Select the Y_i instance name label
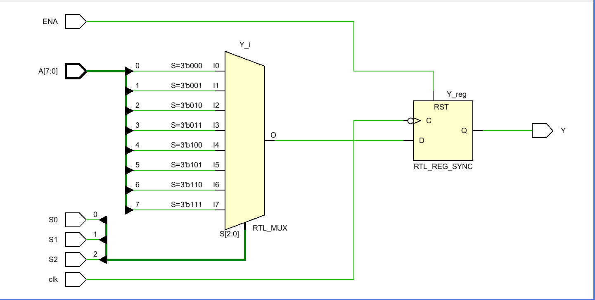Viewport: 595px width, 300px height. click(x=244, y=45)
